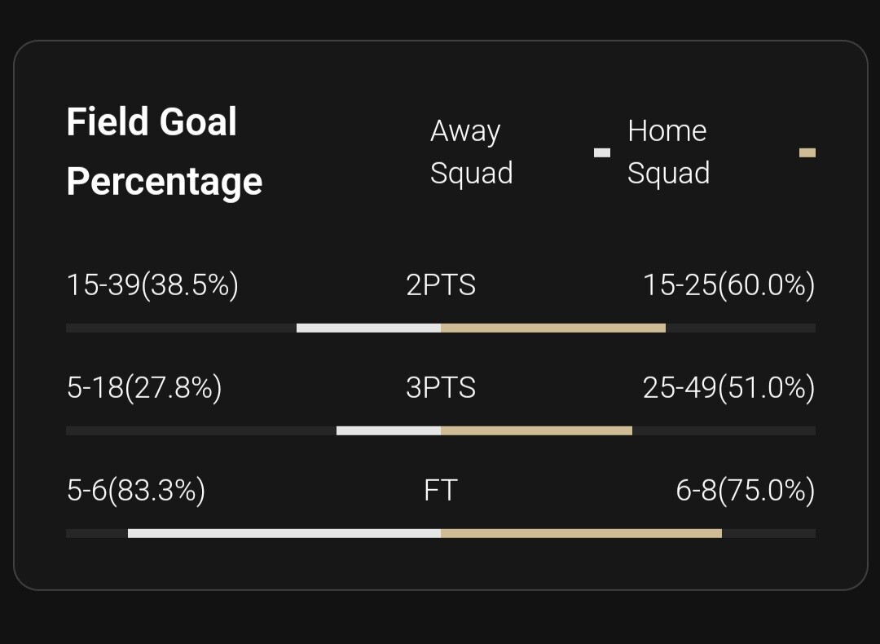Click away free throw stat 5-6(83.3%)

[x=136, y=491]
